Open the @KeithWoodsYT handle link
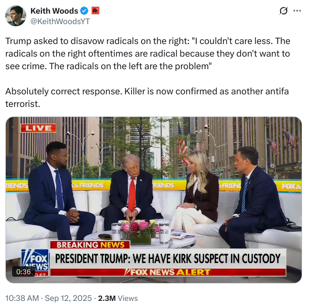Image resolution: width=309 pixels, height=304 pixels. click(60, 21)
